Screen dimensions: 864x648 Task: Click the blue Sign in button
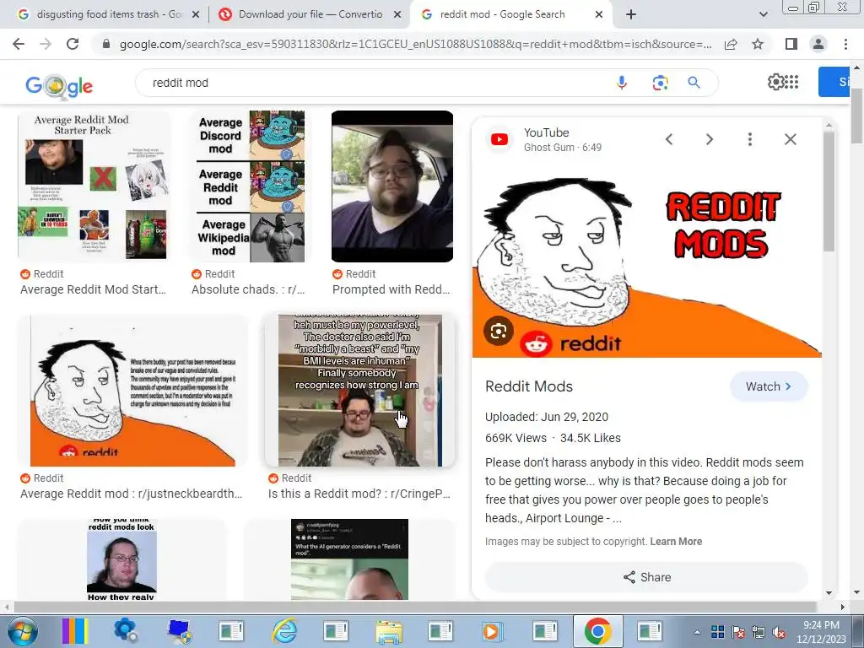[x=834, y=82]
